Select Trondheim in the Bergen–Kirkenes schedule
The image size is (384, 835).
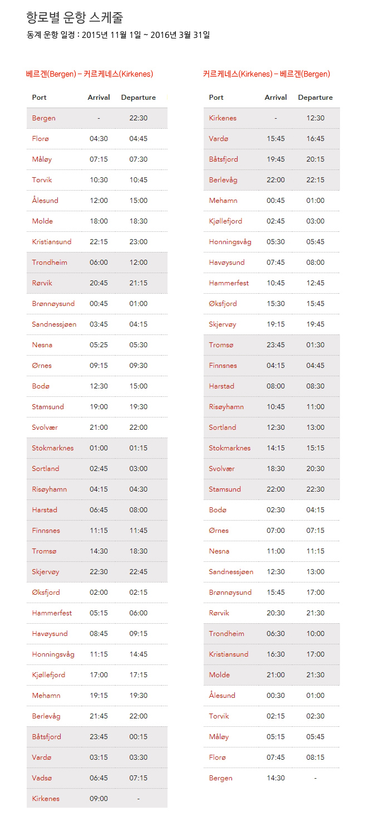(x=50, y=263)
